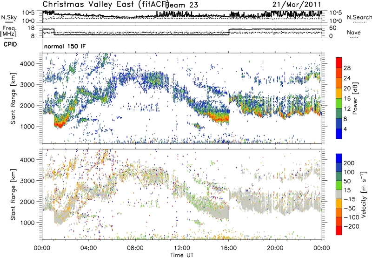Click the '20:00' time tick label

[275, 248]
